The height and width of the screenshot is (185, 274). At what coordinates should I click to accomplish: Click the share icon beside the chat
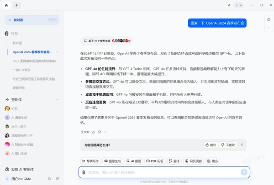tap(269, 19)
